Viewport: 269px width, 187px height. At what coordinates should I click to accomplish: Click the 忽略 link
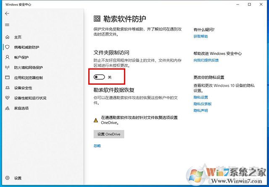[97, 146]
